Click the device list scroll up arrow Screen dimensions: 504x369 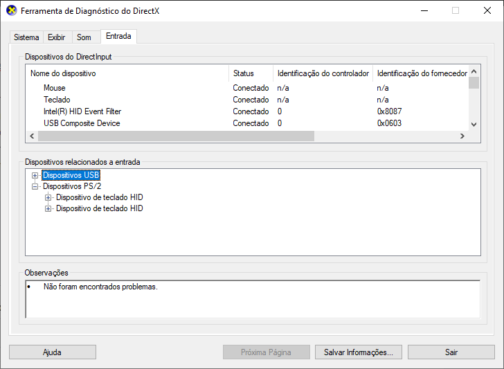[x=474, y=71]
